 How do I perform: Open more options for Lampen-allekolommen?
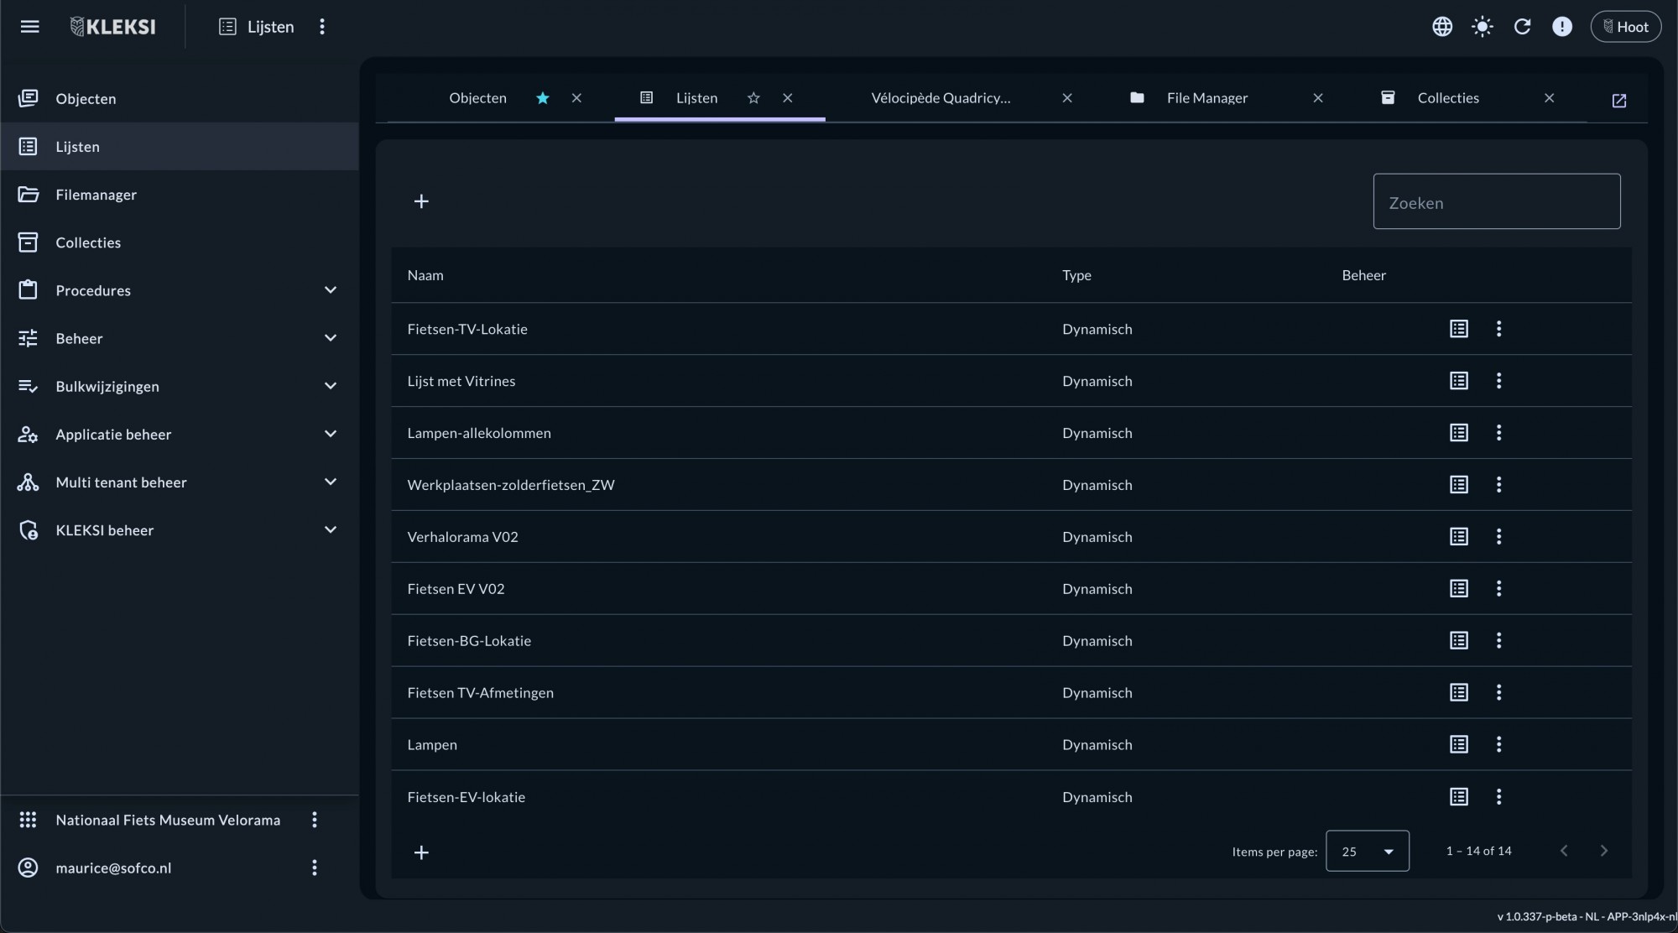1498,433
